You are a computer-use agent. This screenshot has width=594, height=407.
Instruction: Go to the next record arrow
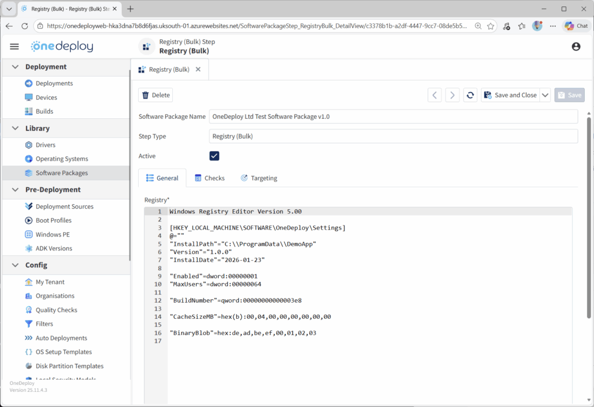[x=452, y=95]
